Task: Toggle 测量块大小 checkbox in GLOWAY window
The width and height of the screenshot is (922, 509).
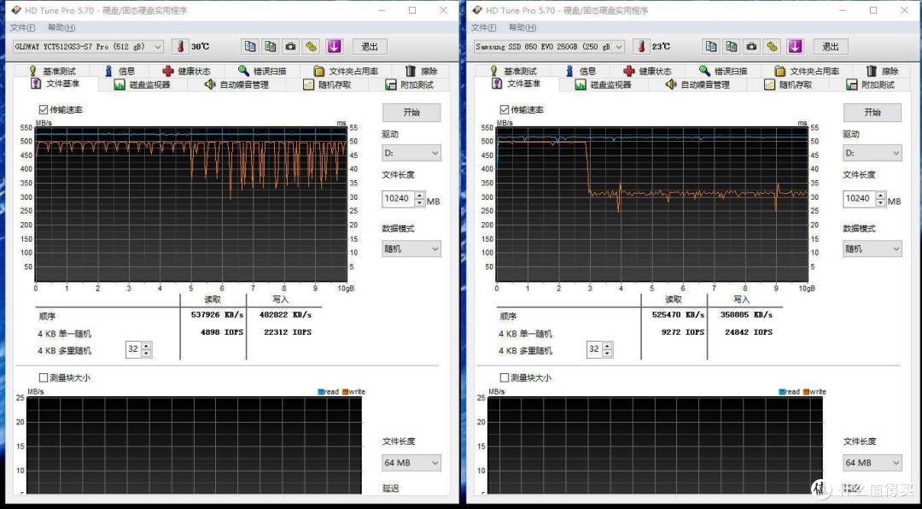Action: [x=43, y=377]
